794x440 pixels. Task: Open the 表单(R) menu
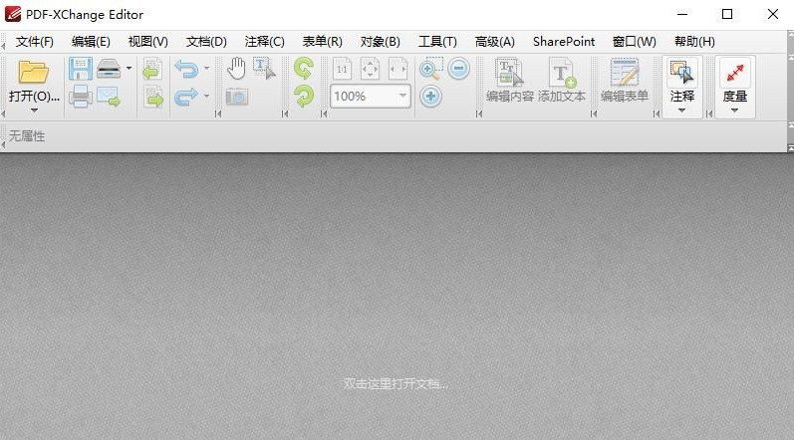322,42
